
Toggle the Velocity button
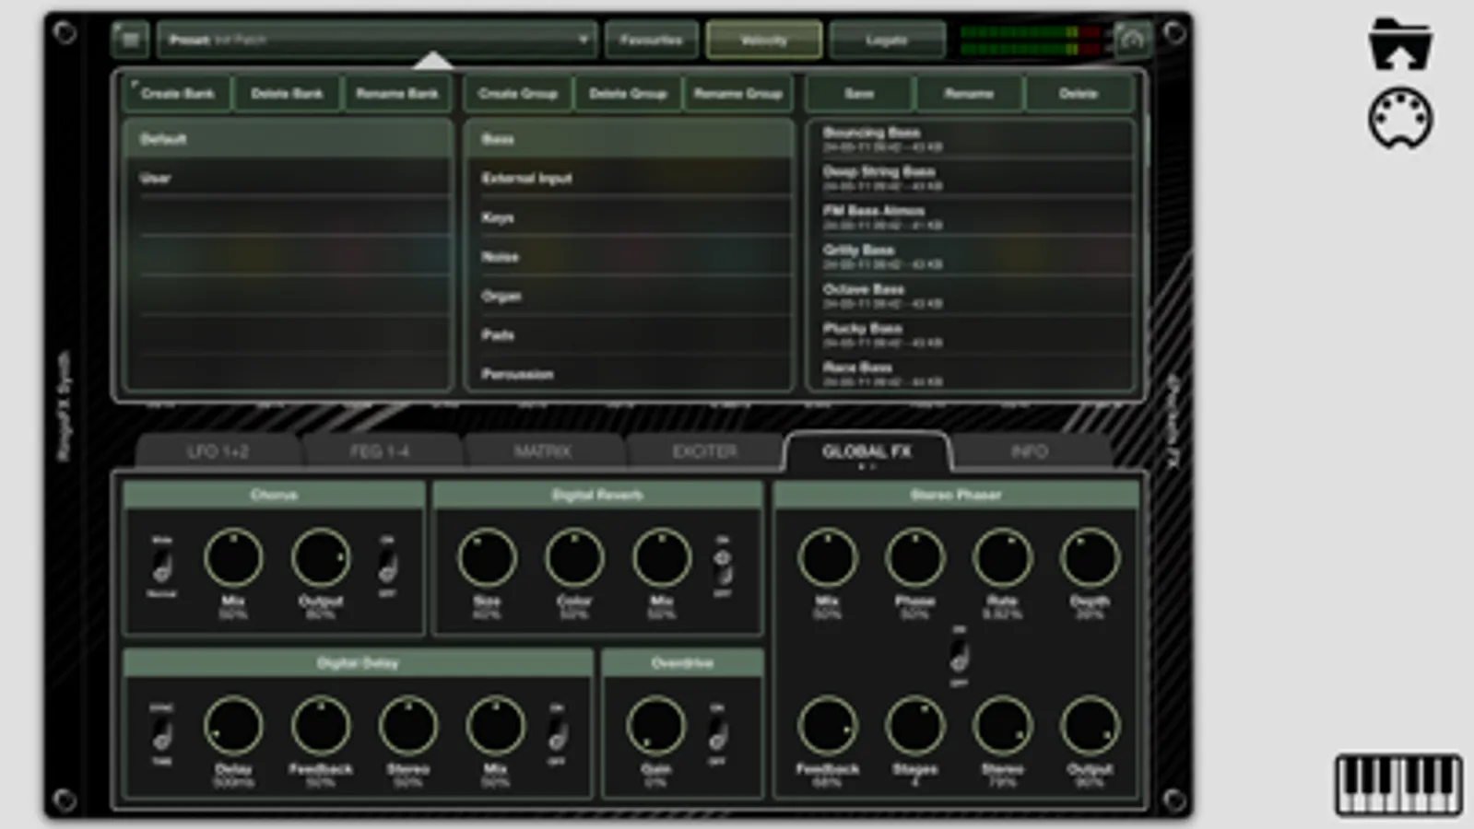pos(763,40)
